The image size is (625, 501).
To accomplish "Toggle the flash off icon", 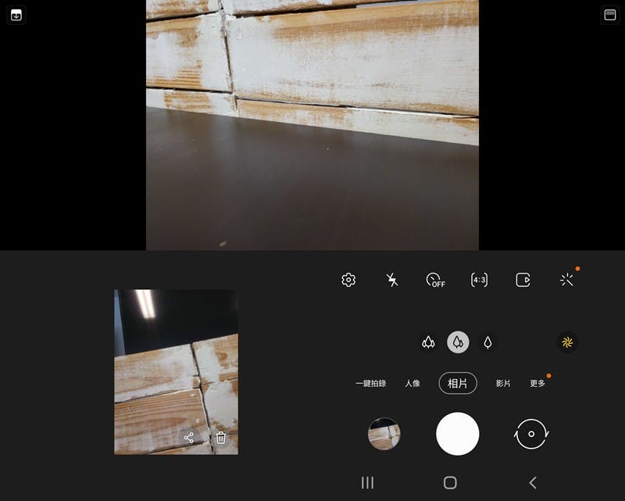I will pyautogui.click(x=392, y=280).
